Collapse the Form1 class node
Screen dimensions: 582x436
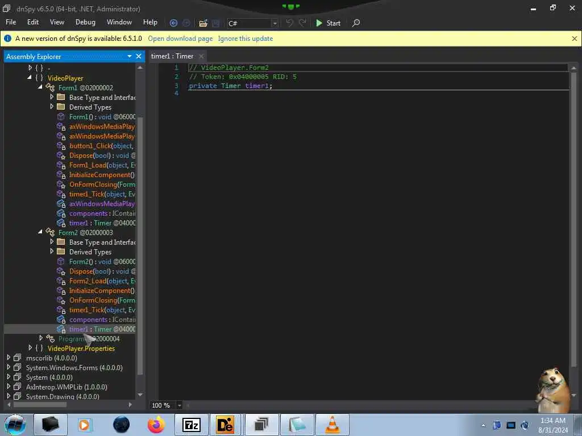pos(40,87)
